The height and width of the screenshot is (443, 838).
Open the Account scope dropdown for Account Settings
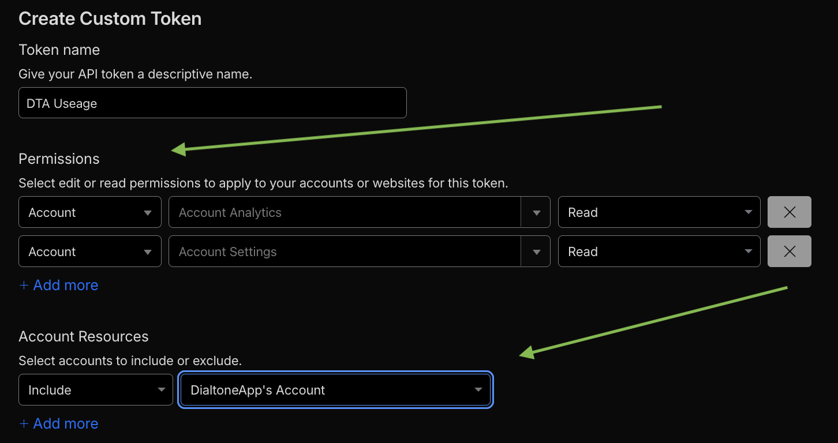(90, 251)
